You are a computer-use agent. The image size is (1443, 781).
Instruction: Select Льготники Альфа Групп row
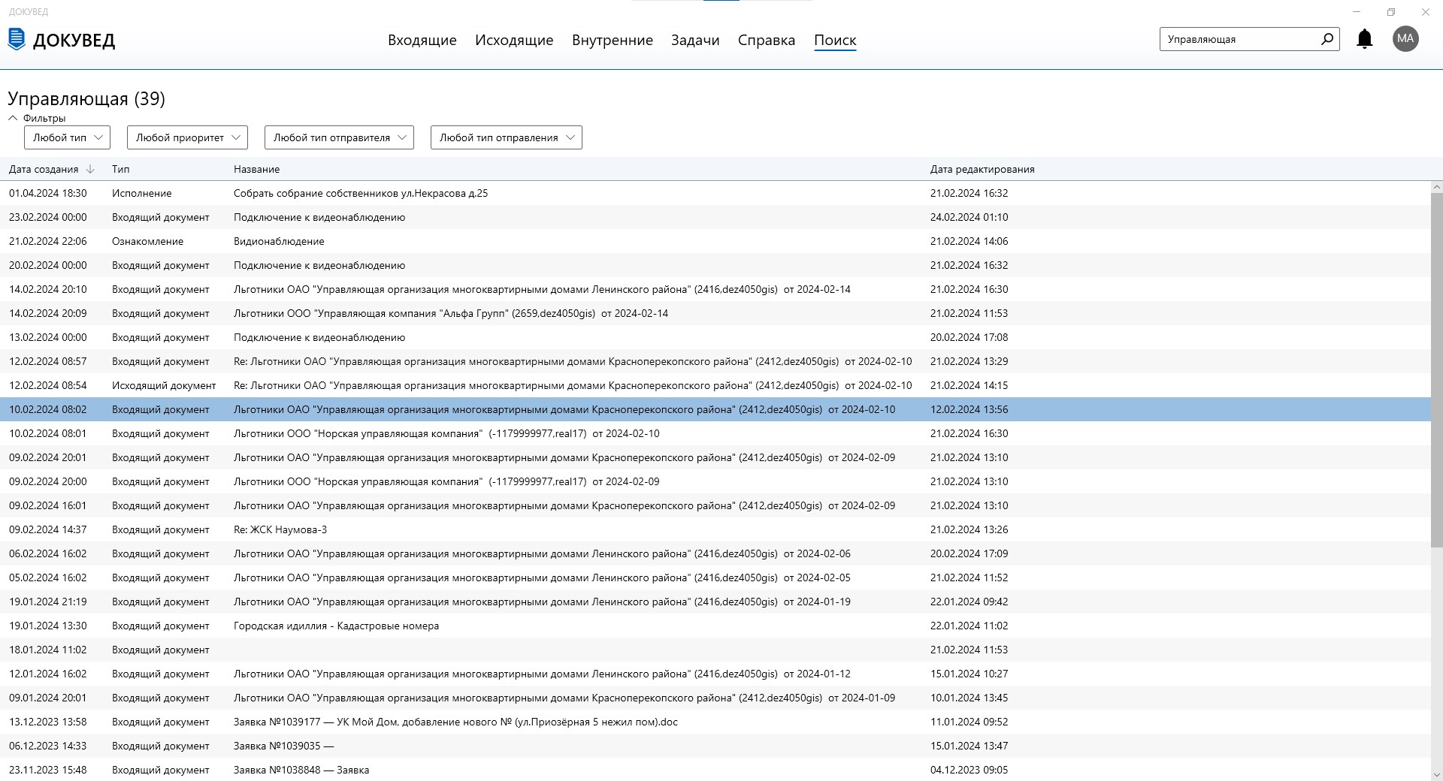coord(715,313)
